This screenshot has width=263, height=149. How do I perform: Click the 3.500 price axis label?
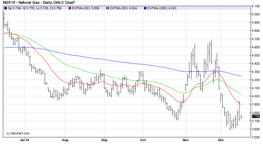point(256,137)
